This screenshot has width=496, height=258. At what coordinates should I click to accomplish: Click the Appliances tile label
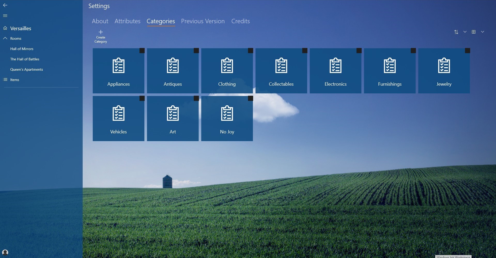[119, 84]
